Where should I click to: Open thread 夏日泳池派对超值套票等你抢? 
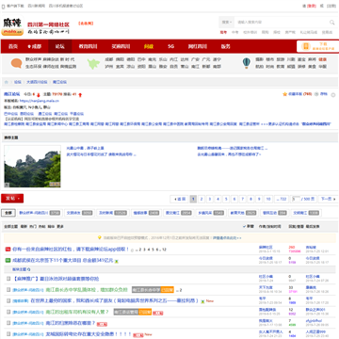56,279
